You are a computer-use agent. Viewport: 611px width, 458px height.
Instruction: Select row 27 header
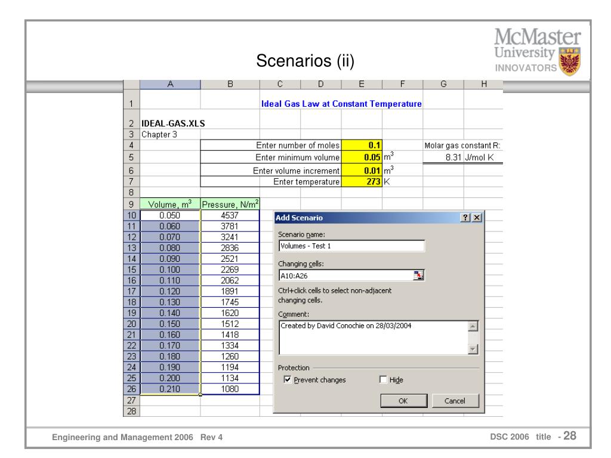132,400
